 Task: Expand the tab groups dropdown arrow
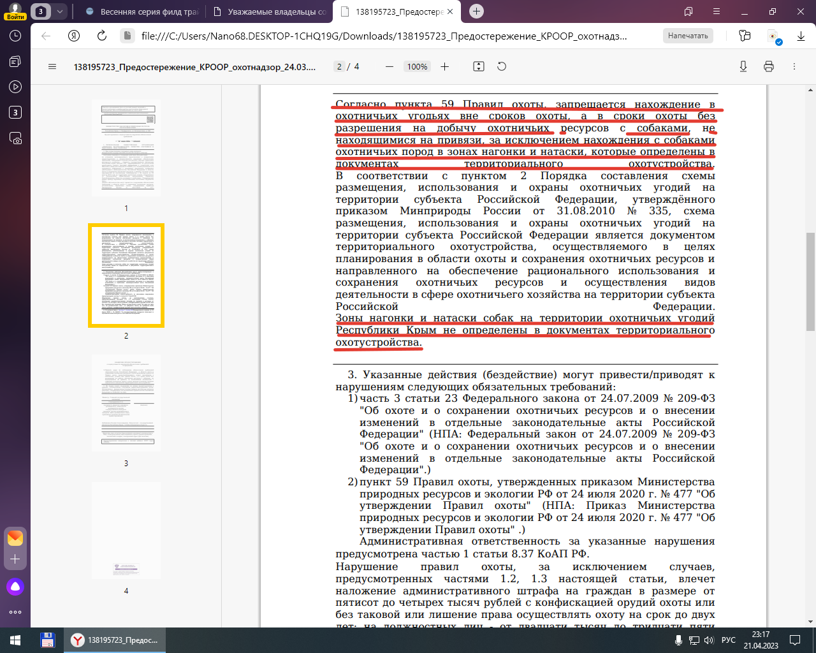[x=60, y=11]
